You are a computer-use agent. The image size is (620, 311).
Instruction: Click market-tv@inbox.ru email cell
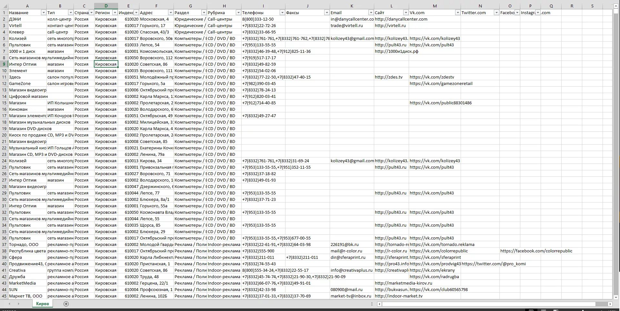(352, 296)
